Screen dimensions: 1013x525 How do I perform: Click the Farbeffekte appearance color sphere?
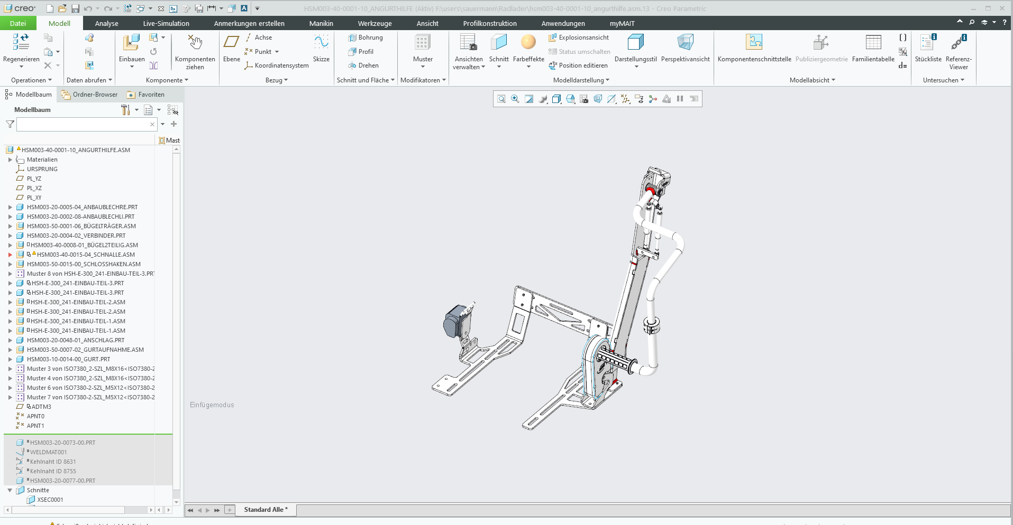[x=528, y=42]
